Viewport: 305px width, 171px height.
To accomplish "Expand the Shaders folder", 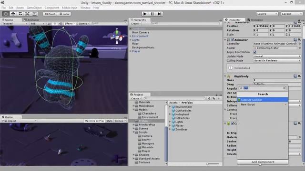I will pos(133,155).
